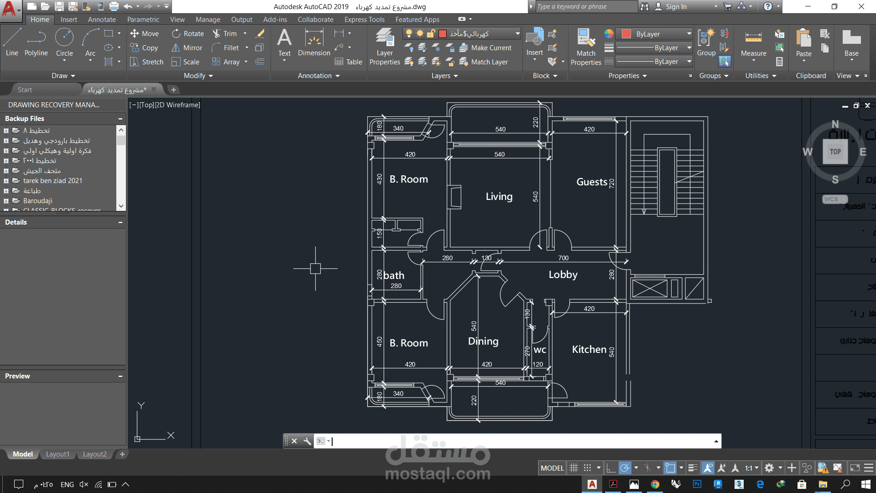Click the red ByLayer color swatch
Screen dimensions: 876x493
point(626,34)
